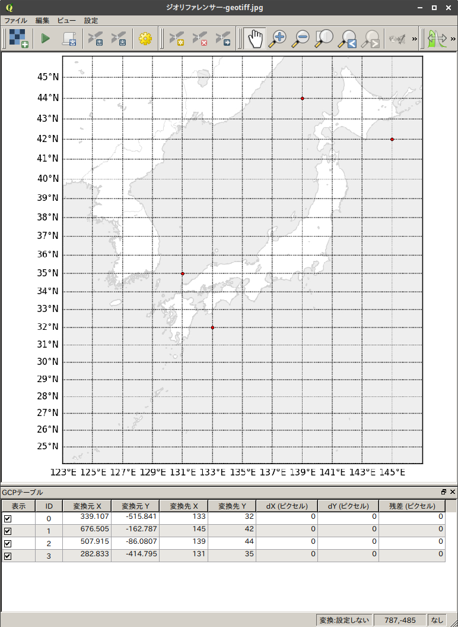458x627 pixels.
Task: Go to the previous zoom view
Action: [348, 39]
